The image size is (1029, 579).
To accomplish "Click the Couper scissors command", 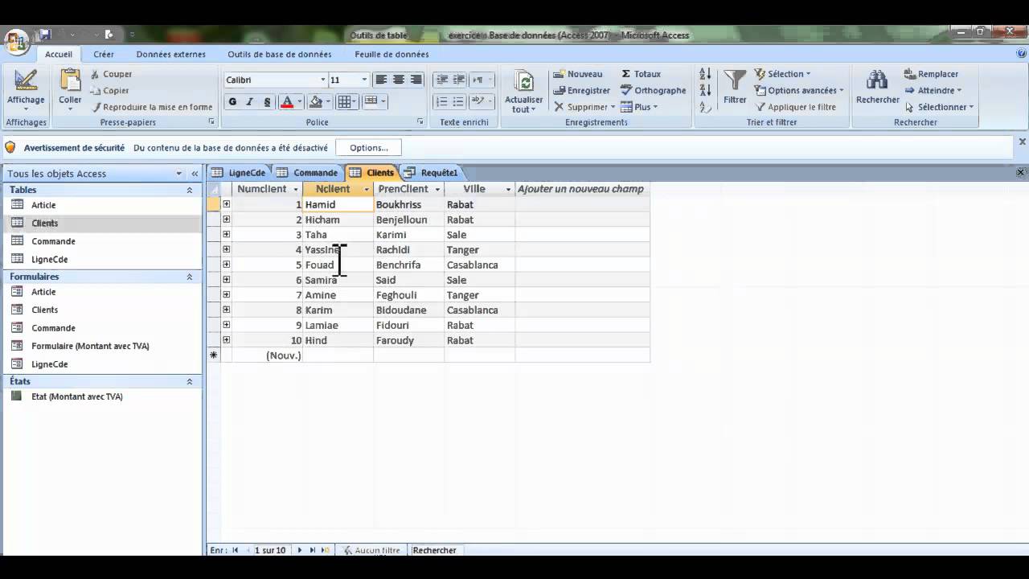I will pos(111,74).
